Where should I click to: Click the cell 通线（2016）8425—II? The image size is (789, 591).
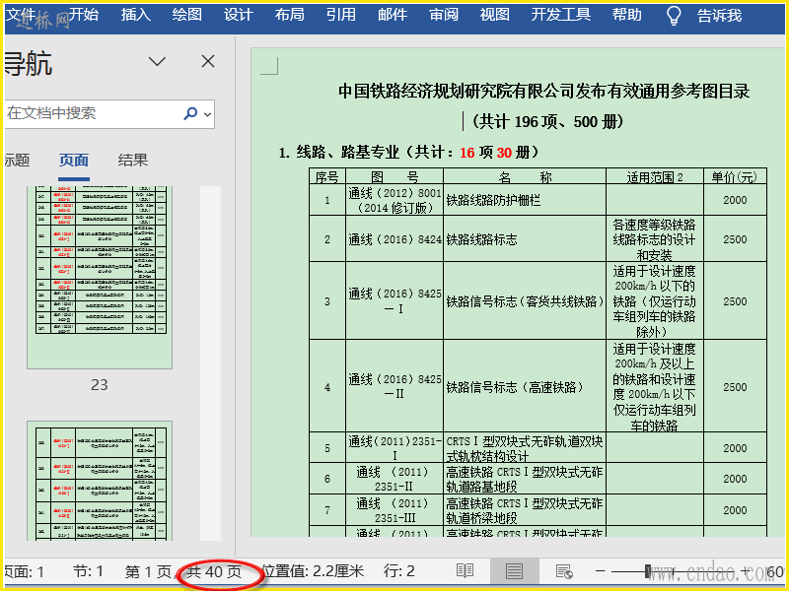(x=394, y=386)
